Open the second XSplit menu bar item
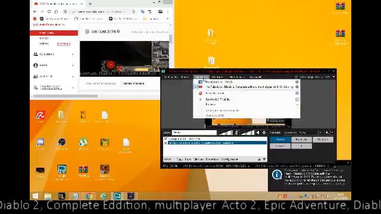 point(185,77)
